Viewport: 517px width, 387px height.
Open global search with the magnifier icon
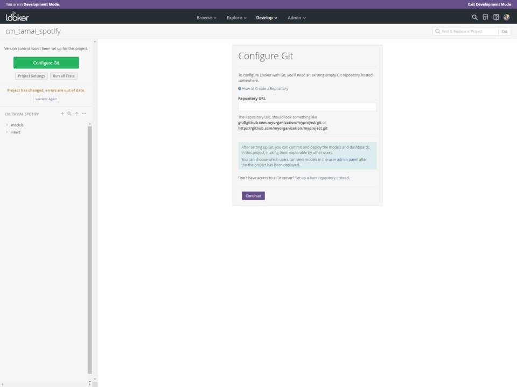(x=474, y=17)
